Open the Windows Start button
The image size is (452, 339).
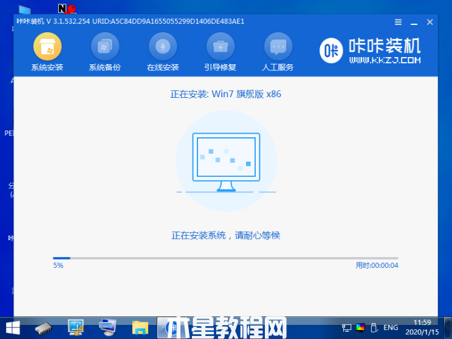(13, 328)
